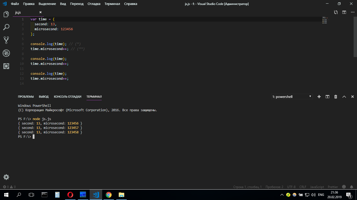Image resolution: width=357 pixels, height=200 pixels.
Task: Split the editor to the right
Action: pos(344,12)
